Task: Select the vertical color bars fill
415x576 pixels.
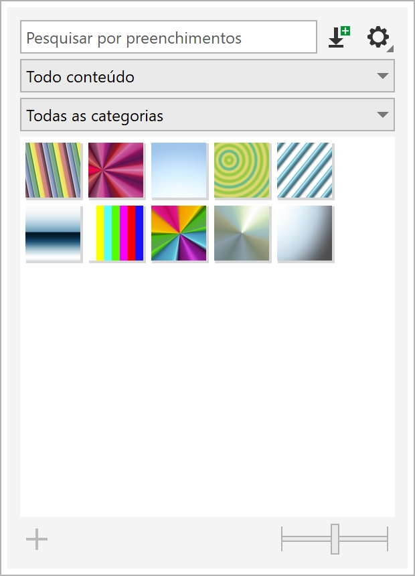Action: [x=117, y=233]
